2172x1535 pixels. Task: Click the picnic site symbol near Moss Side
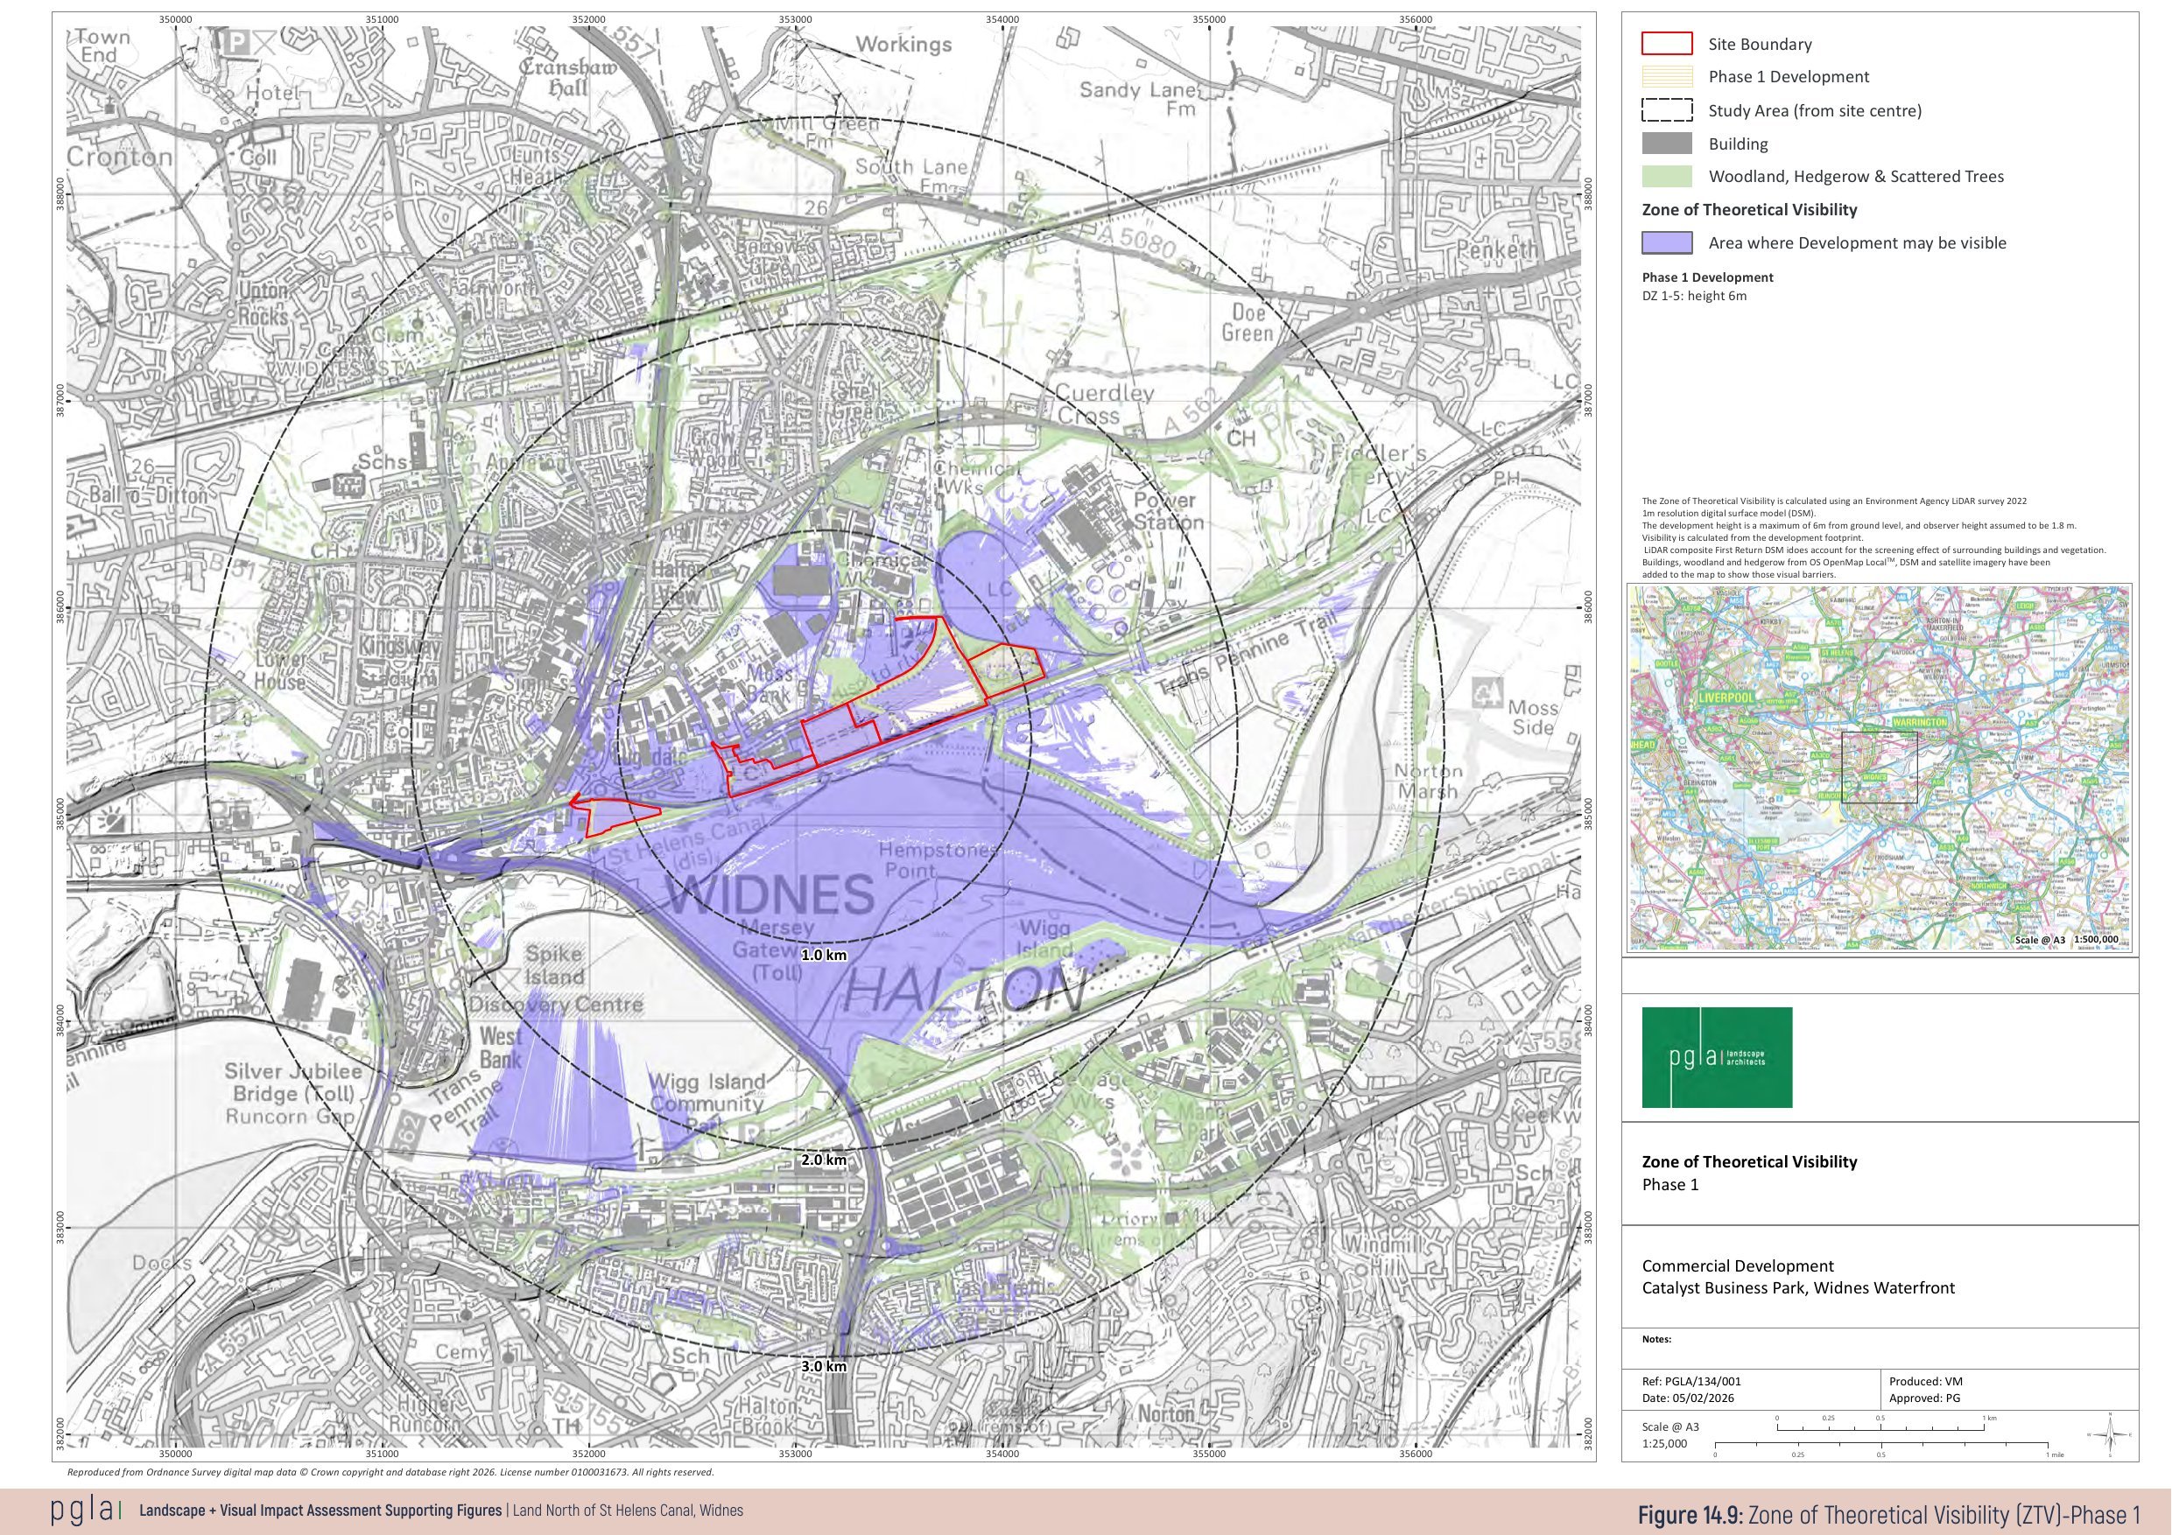pos(1488,695)
